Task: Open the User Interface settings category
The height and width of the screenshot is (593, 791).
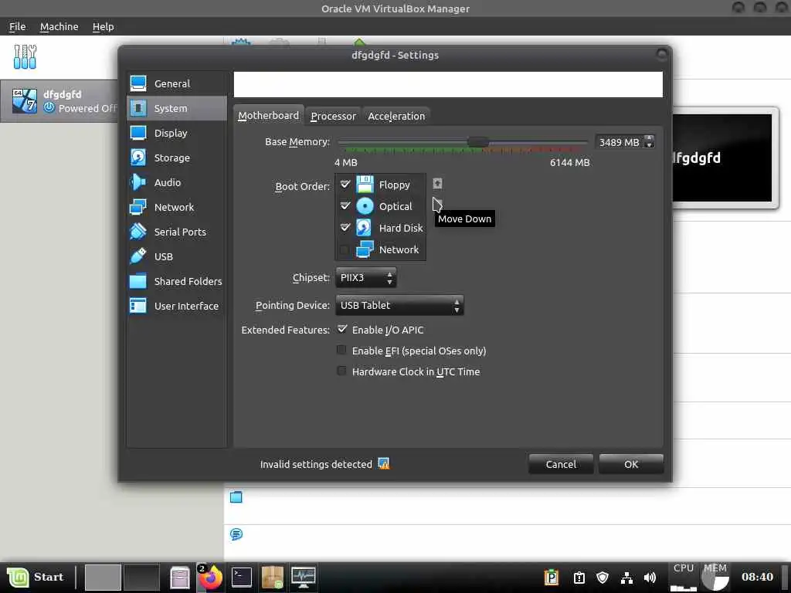Action: coord(177,306)
